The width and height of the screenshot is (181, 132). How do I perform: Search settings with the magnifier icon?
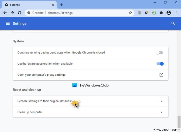coord(173,23)
